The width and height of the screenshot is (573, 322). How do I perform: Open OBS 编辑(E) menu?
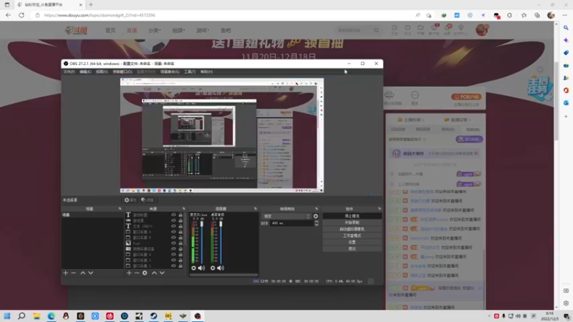[x=85, y=72]
